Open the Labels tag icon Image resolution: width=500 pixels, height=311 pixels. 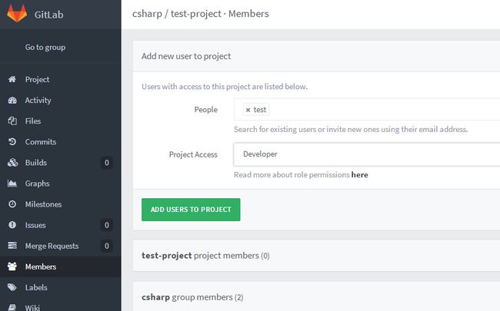pos(12,287)
